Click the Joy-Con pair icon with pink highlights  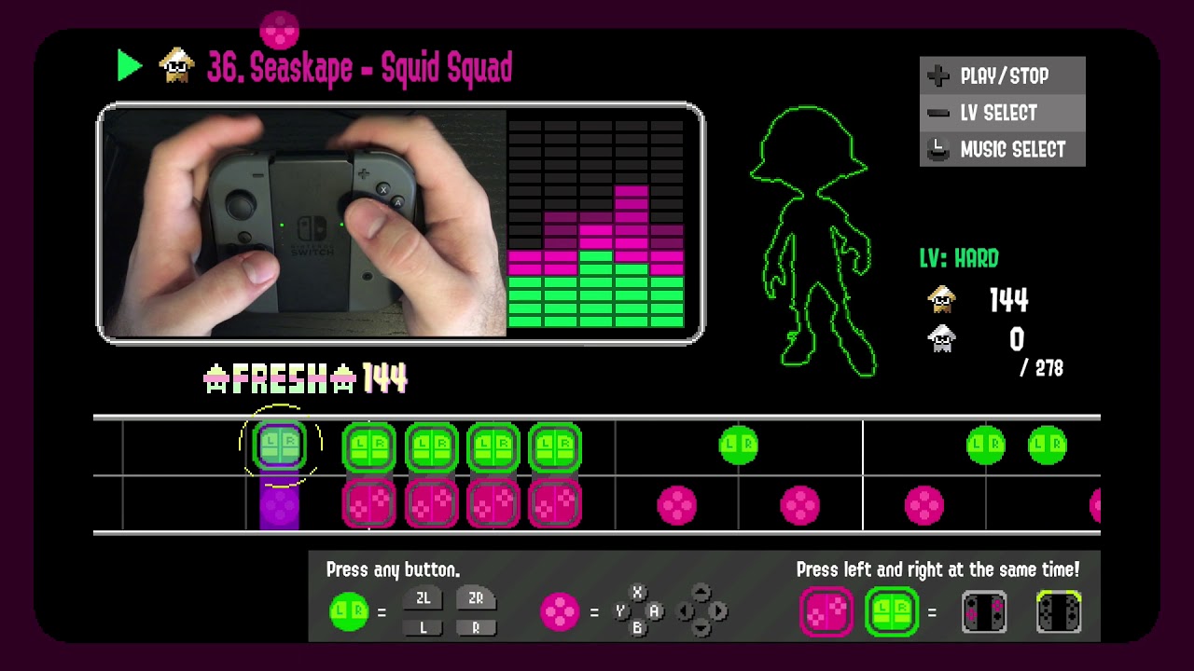point(985,612)
